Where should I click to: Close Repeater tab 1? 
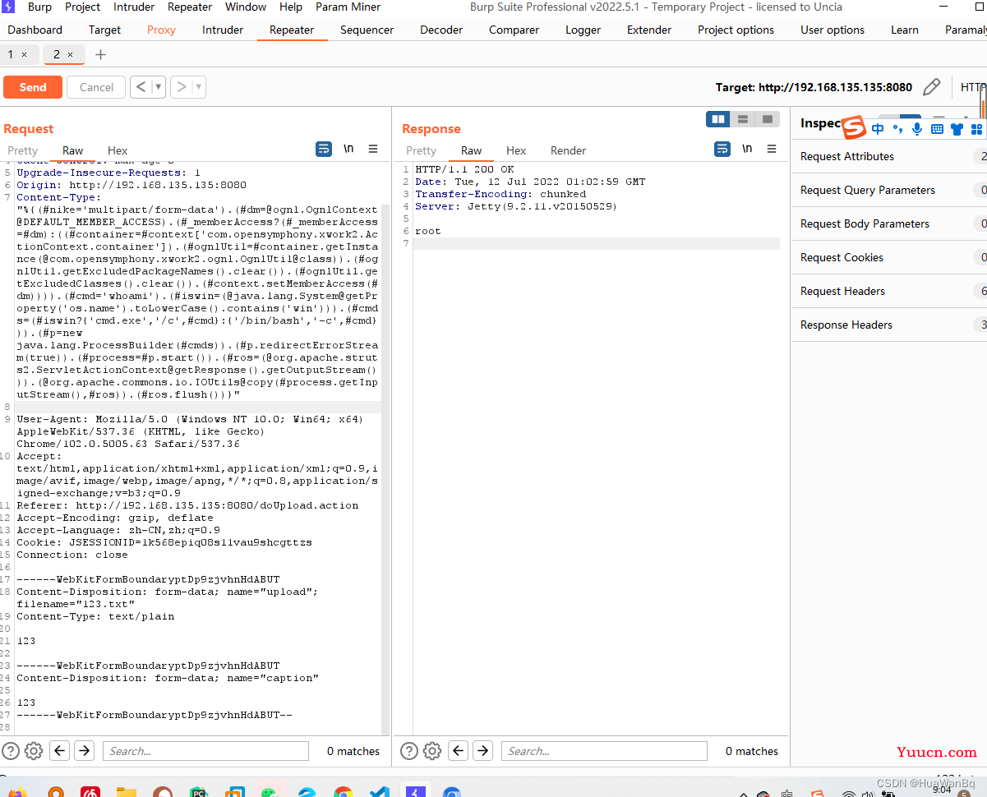tap(24, 55)
